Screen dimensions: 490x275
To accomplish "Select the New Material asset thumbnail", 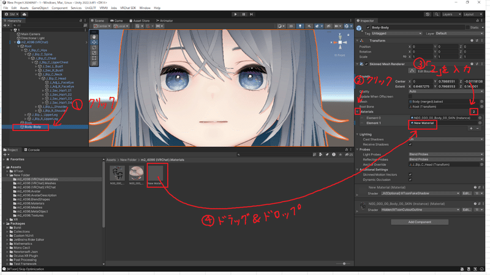I will pyautogui.click(x=156, y=173).
